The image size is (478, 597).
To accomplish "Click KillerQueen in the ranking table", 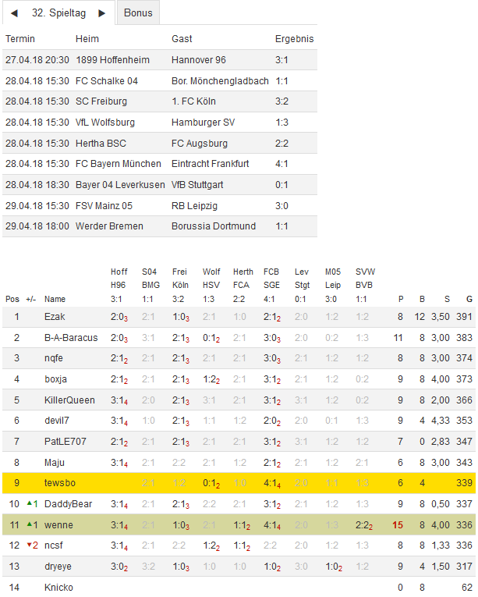I will pos(69,400).
